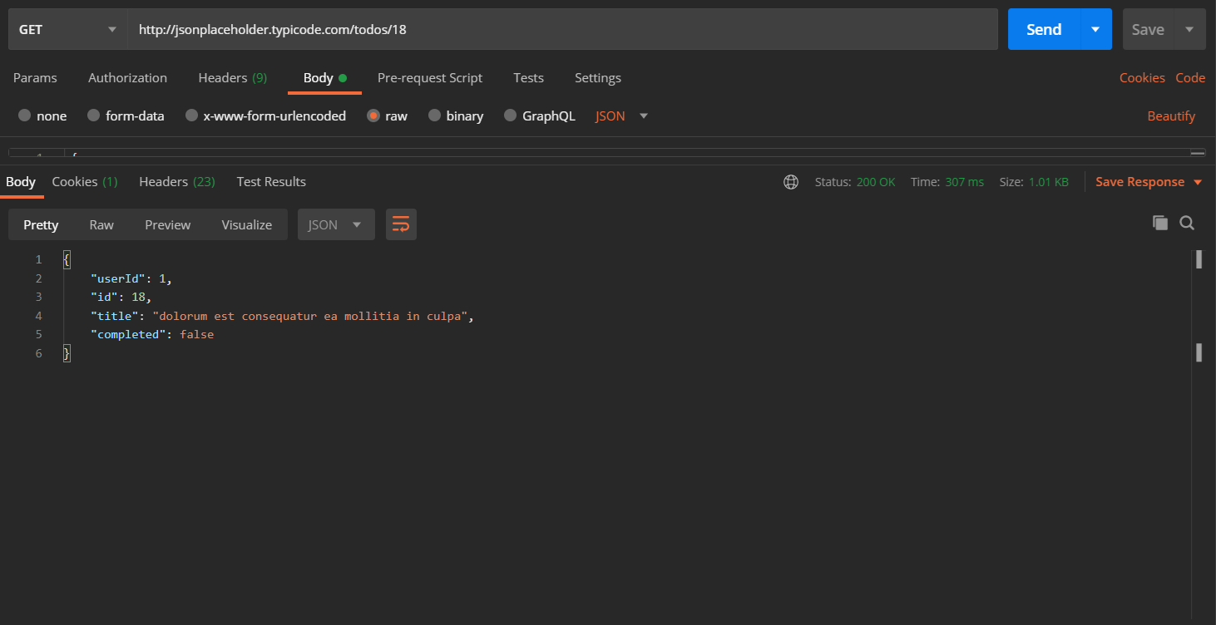Click the "completed" key in response
Screen dimensions: 1216x625
128,334
